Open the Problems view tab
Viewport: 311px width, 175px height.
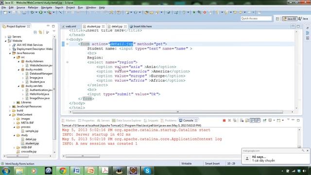coord(169,121)
